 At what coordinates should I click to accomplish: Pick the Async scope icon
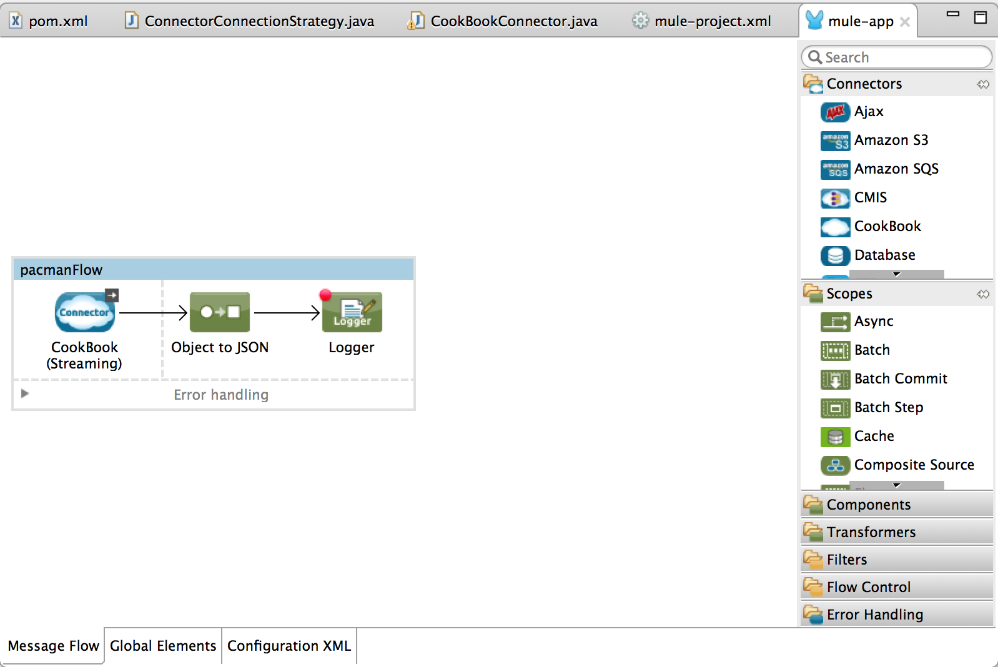[835, 322]
